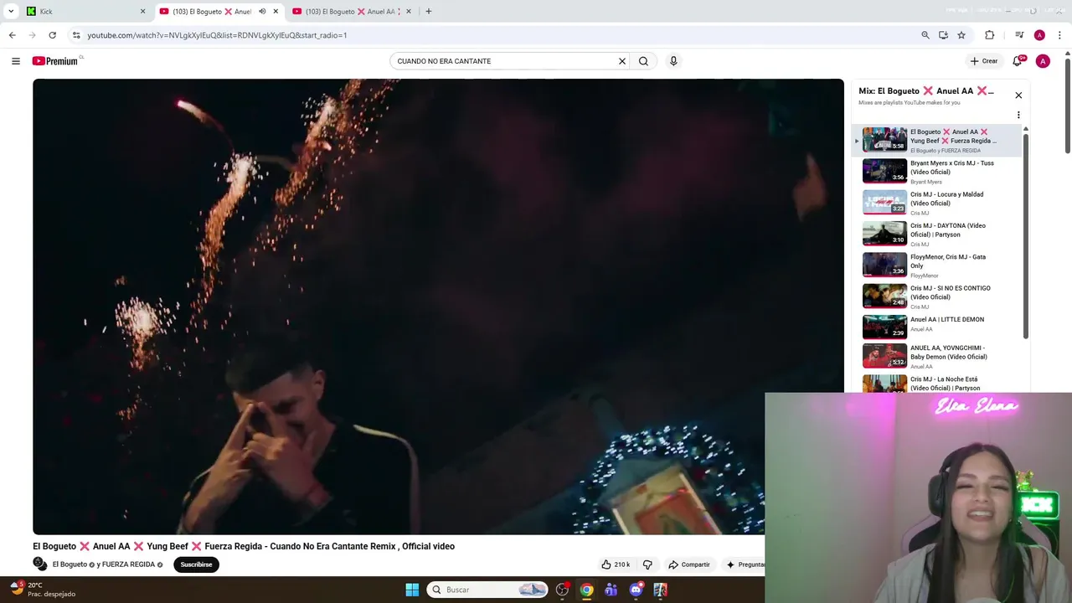Clear the search box with the X

tap(622, 61)
